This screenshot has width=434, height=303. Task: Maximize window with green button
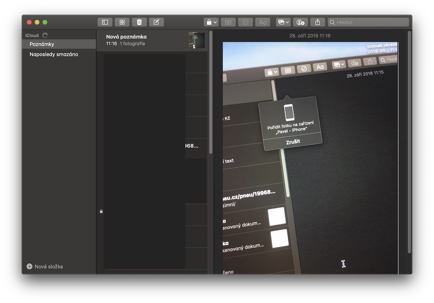pyautogui.click(x=45, y=22)
